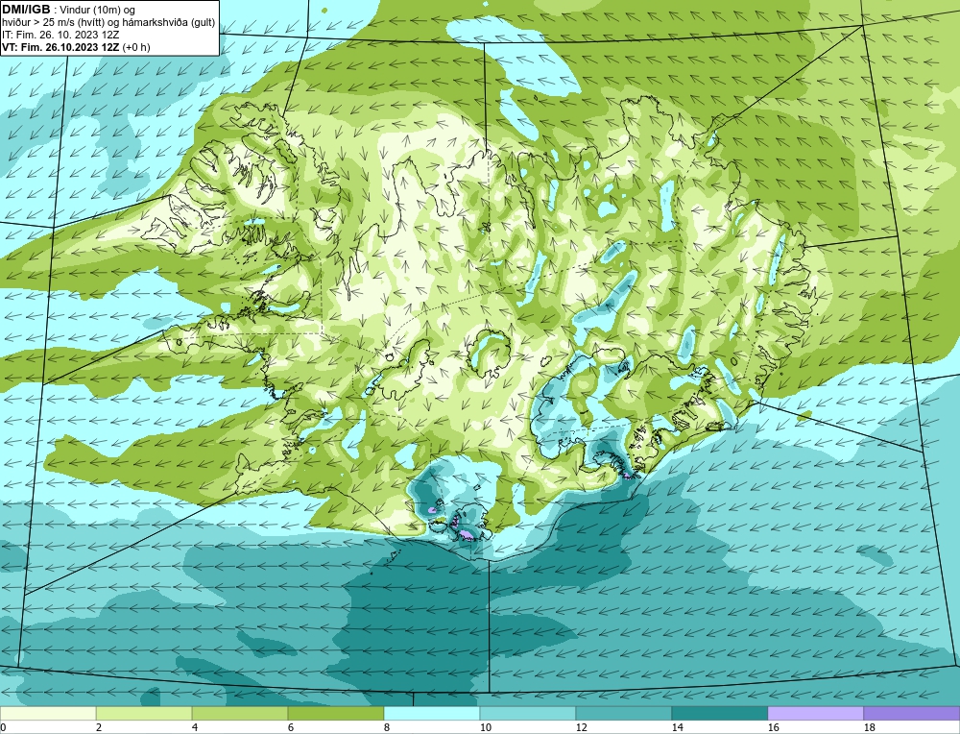Viewport: 960px width, 734px height.
Task: Click the legend value label '4'
Action: coord(195,727)
